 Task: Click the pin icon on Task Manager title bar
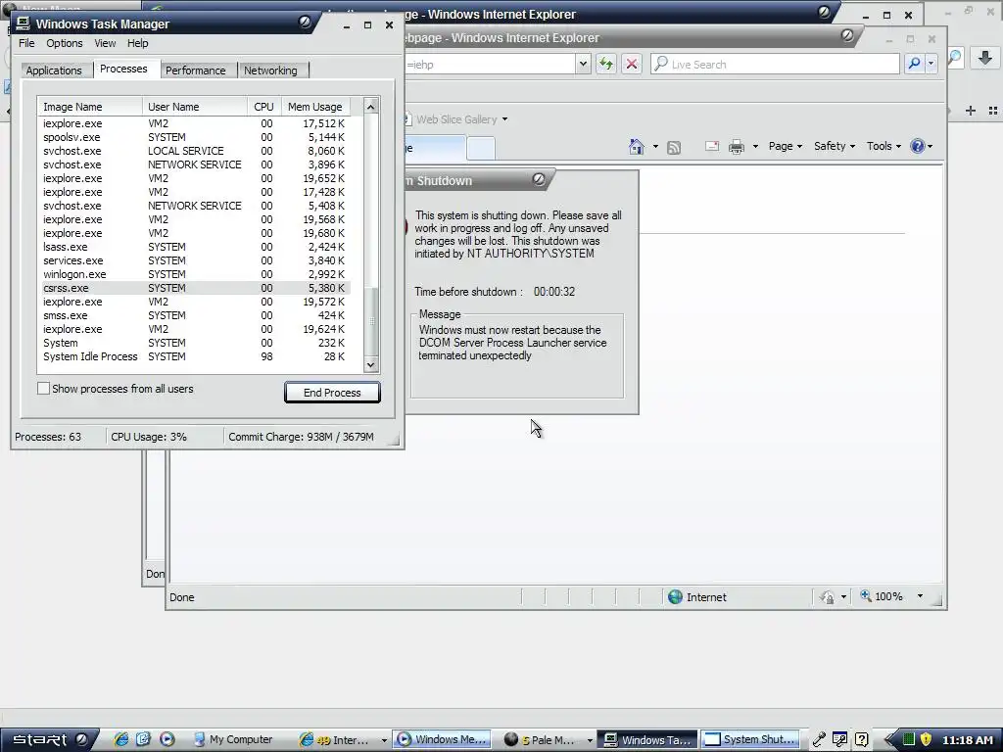tap(305, 23)
